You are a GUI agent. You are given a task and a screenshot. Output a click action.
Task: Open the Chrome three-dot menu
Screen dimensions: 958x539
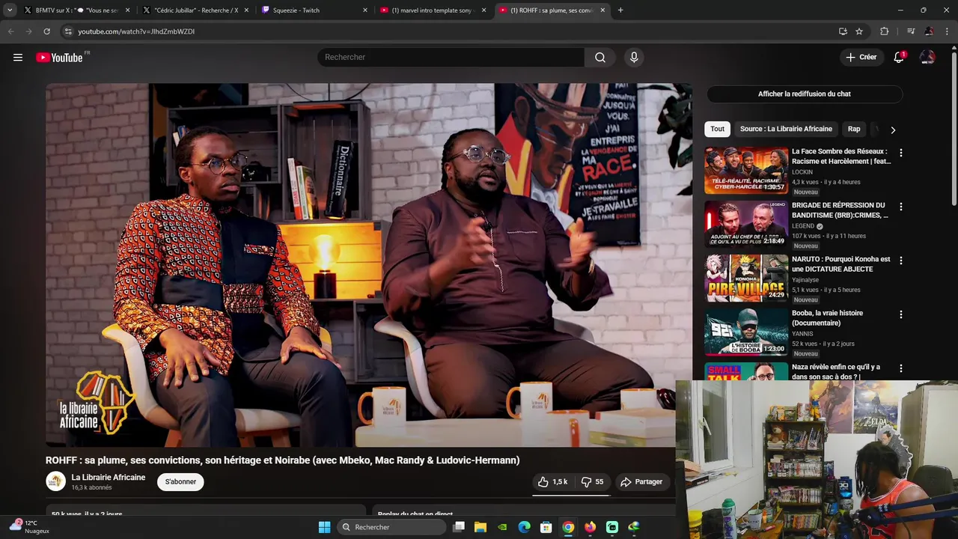click(948, 31)
